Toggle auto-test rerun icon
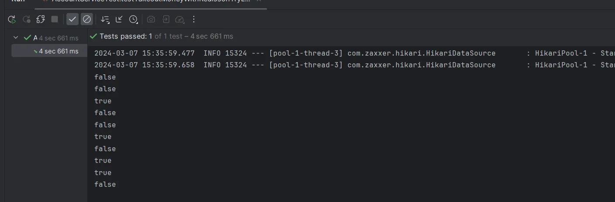 [x=41, y=19]
